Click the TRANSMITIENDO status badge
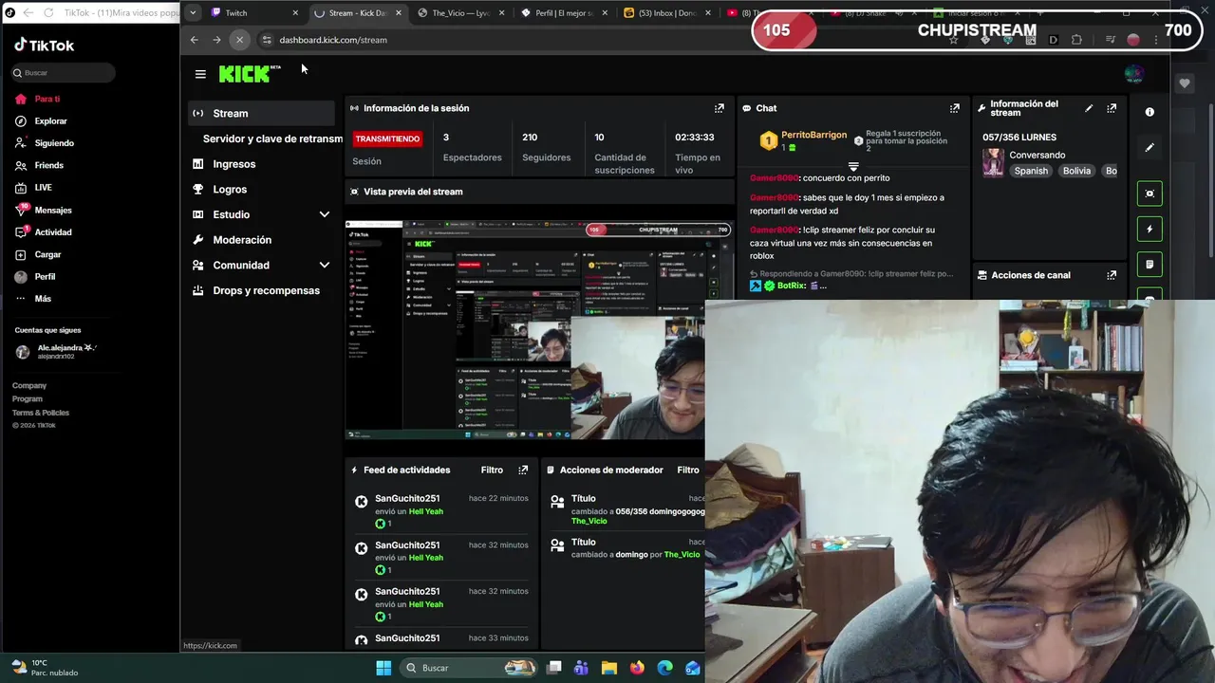 pos(387,138)
